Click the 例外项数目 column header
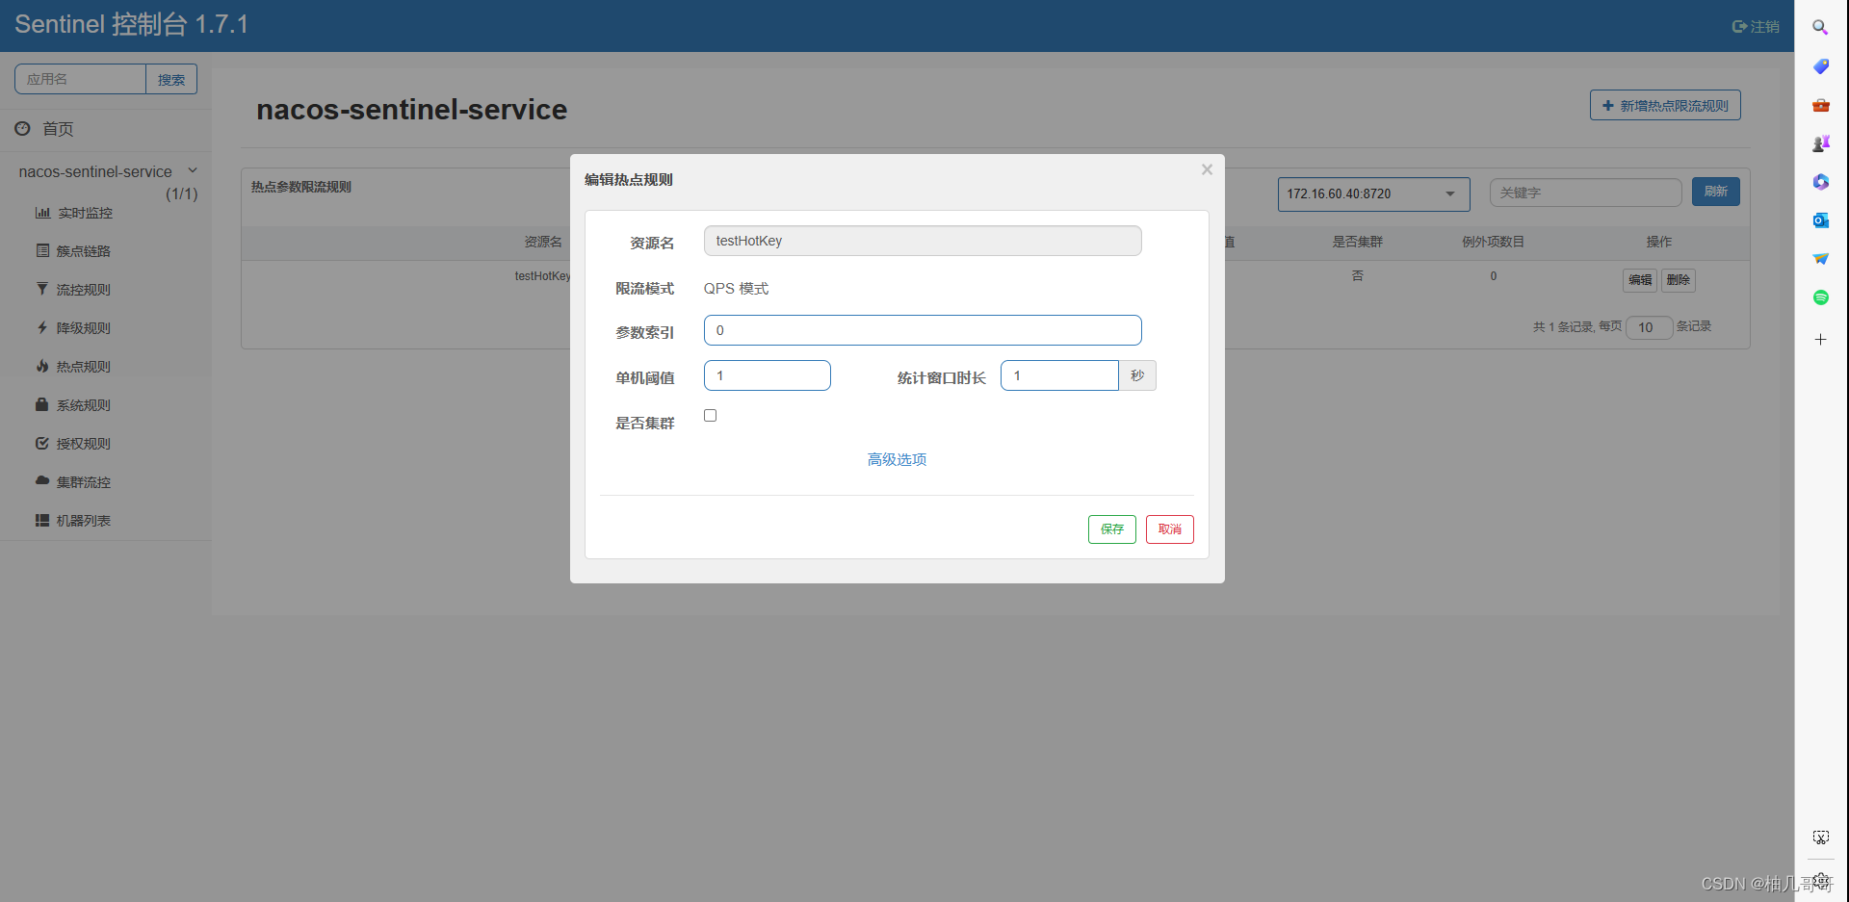 click(1494, 242)
